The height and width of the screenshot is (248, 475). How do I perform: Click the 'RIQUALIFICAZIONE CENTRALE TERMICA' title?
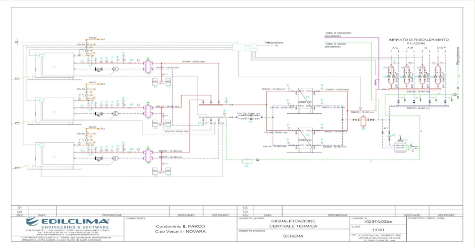coord(293,224)
